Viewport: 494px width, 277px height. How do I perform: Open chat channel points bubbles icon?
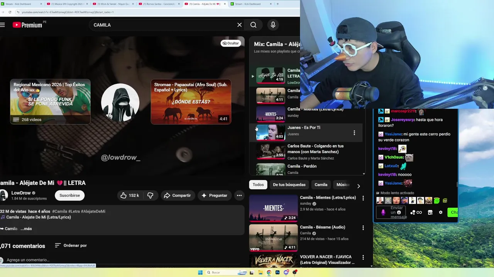(413, 212)
